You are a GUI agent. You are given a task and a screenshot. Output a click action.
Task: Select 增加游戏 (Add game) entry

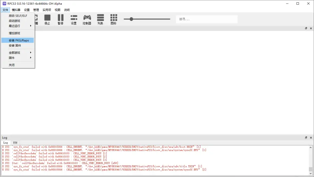18,33
